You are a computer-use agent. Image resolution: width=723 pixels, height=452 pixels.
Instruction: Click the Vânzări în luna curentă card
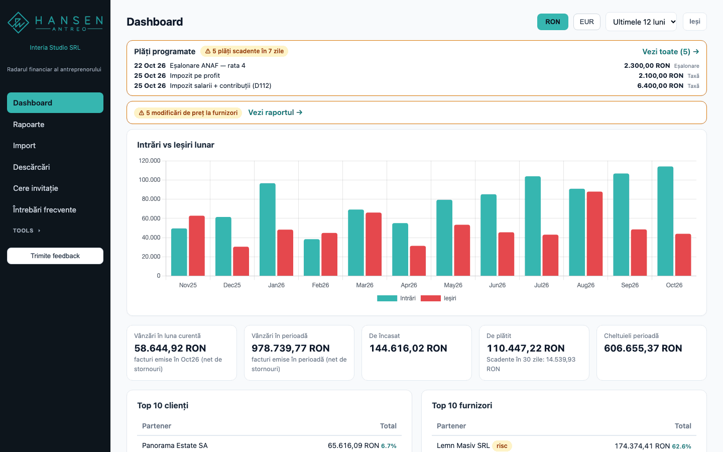(x=182, y=353)
